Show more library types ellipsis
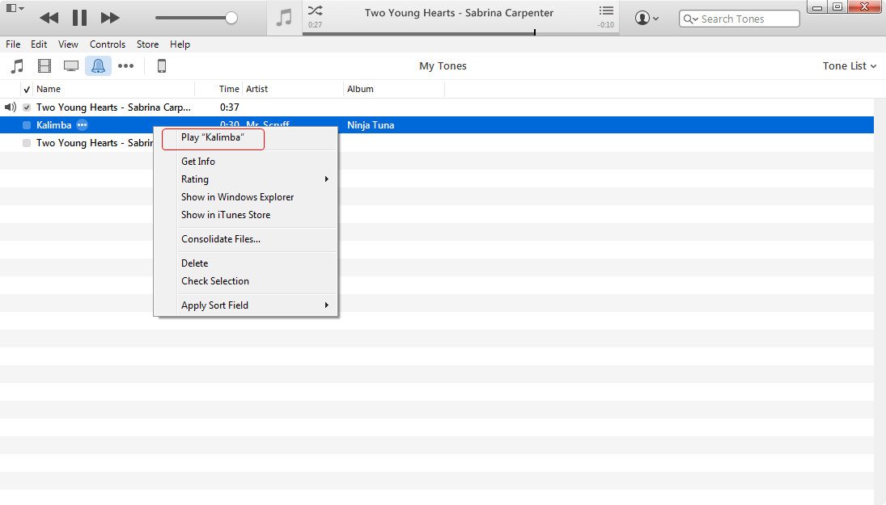The image size is (886, 505). coord(125,66)
